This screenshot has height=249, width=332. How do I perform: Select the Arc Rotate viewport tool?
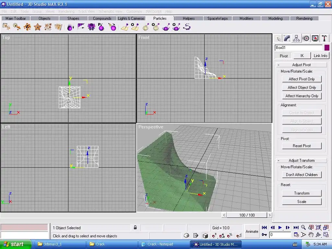click(x=318, y=235)
